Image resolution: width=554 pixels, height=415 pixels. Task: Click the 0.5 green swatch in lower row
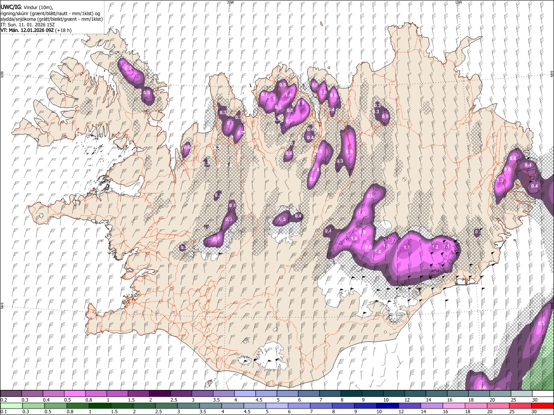(56, 405)
